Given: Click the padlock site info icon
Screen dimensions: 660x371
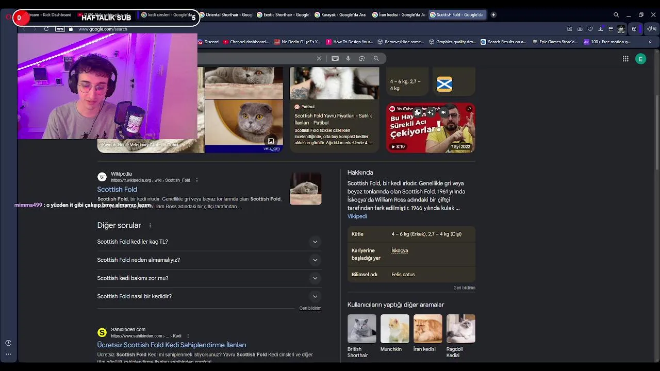Looking at the screenshot, I should click(71, 29).
